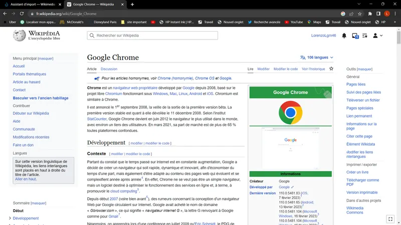The image size is (401, 225).
Task: Click the page vertical scrollbar thumb
Action: point(398,37)
